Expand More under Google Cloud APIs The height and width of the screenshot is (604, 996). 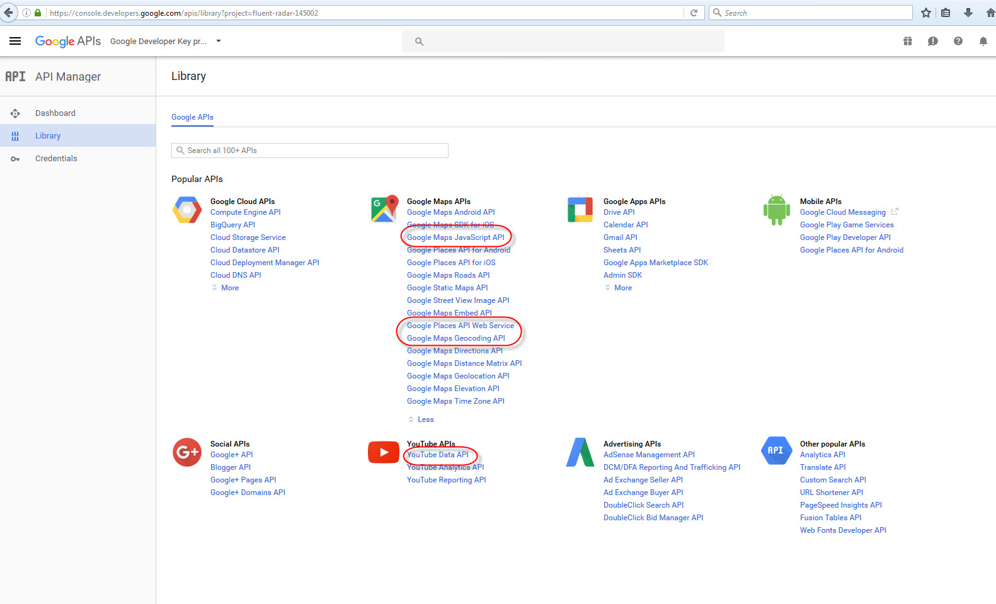coord(229,288)
